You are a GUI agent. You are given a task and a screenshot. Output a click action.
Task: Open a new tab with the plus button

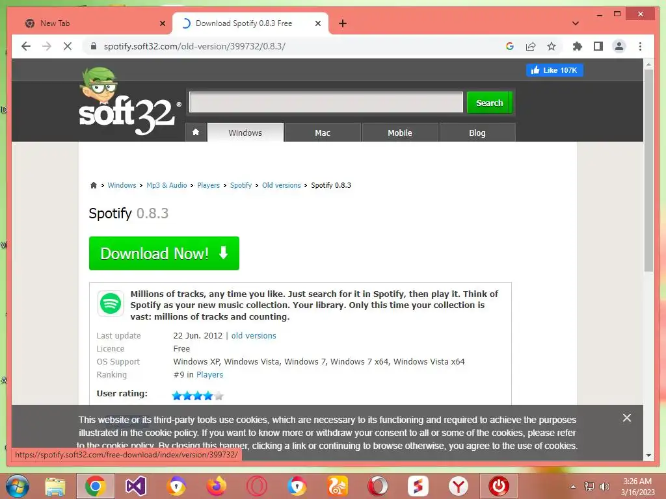click(343, 23)
